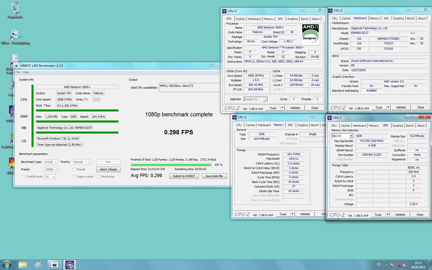The image size is (432, 270).
Task: Click the Core Speed 1808.28 MHz value
Action: pyautogui.click(x=256, y=75)
